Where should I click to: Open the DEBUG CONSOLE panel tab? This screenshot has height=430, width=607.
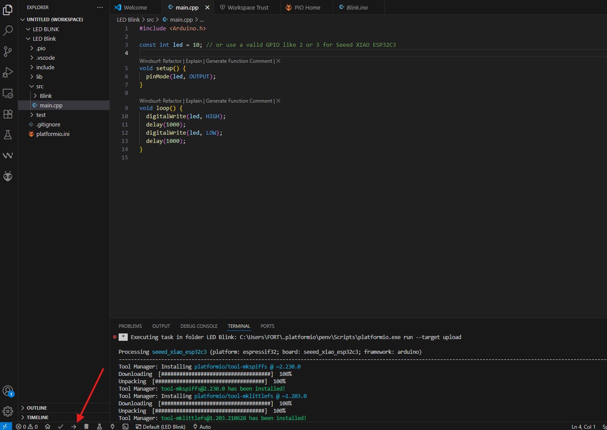[x=199, y=326]
